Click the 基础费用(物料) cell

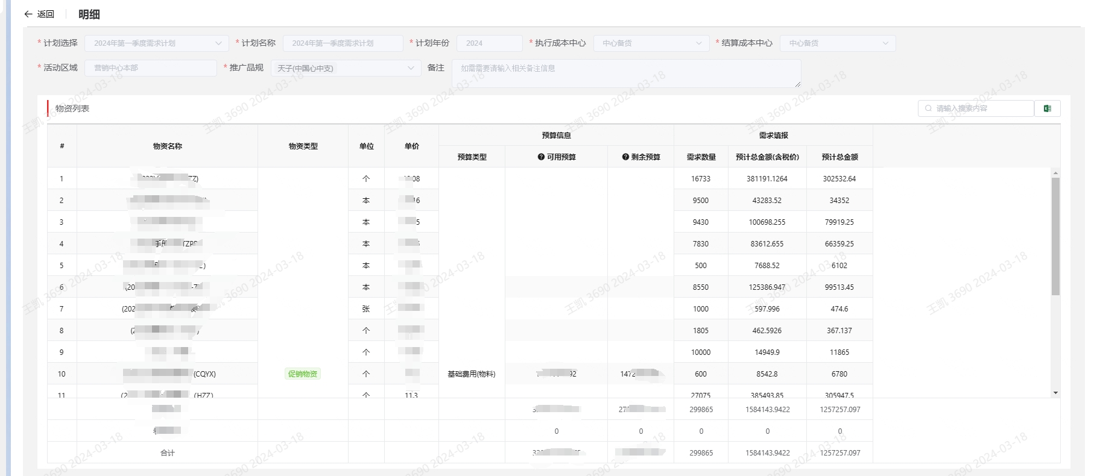pyautogui.click(x=472, y=374)
